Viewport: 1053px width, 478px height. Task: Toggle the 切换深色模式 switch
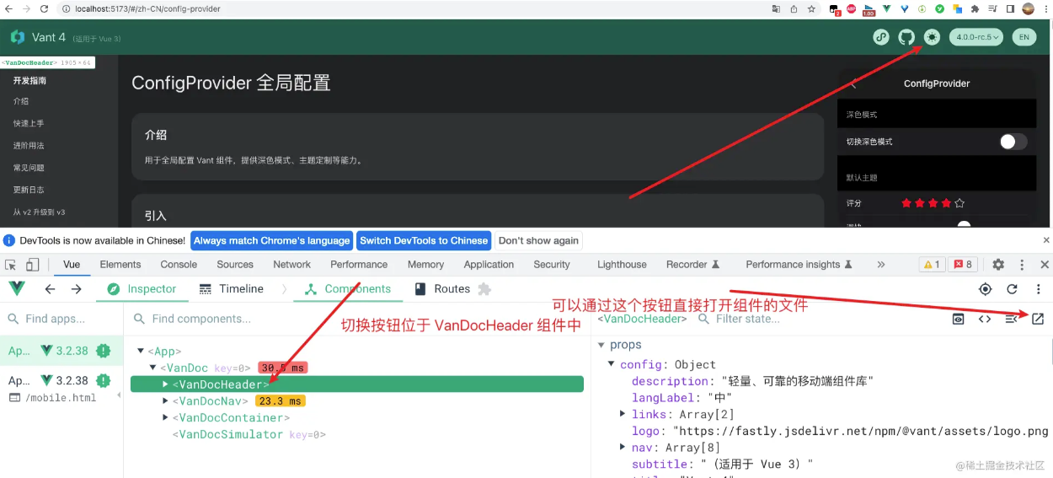coord(1013,142)
